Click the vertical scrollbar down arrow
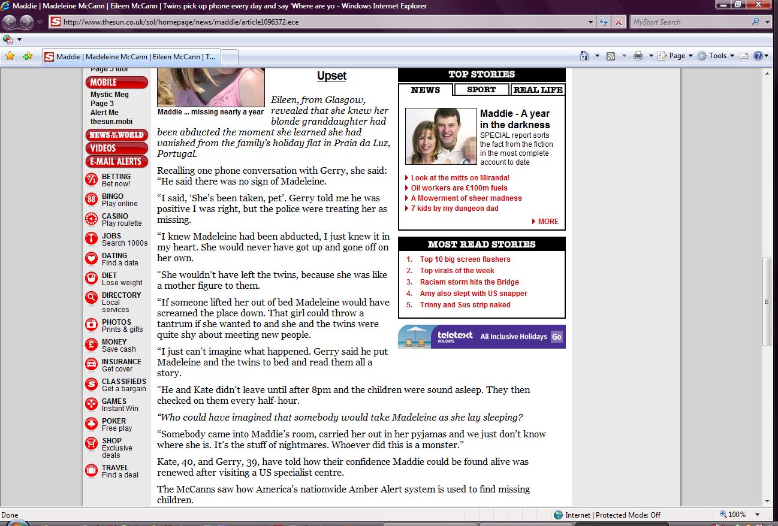The image size is (778, 526). tap(767, 501)
